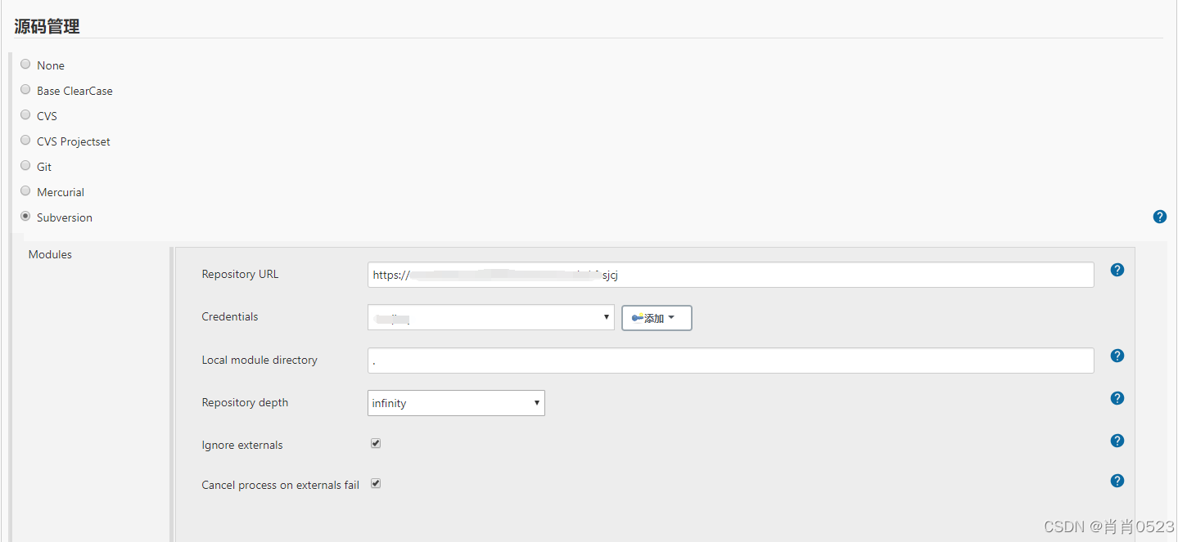
Task: Select the Subversion radio button
Action: (25, 216)
